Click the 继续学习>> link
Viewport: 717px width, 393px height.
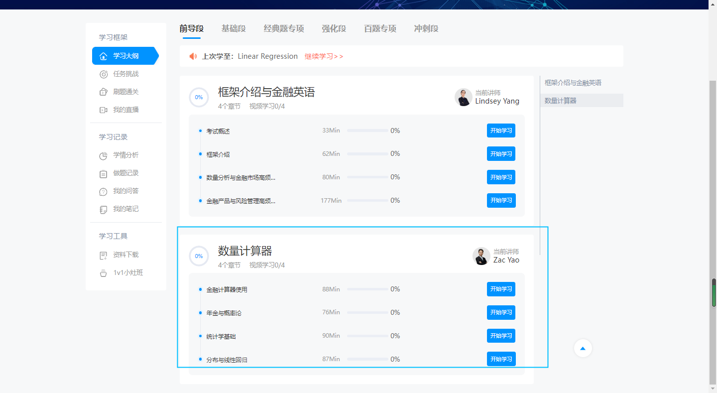coord(324,57)
